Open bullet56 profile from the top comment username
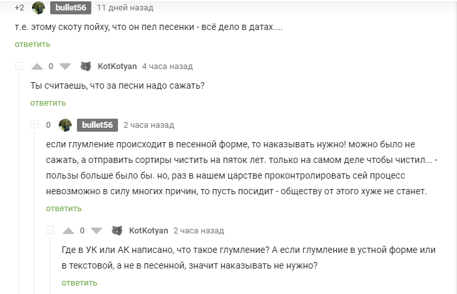457x294 pixels. (x=70, y=8)
